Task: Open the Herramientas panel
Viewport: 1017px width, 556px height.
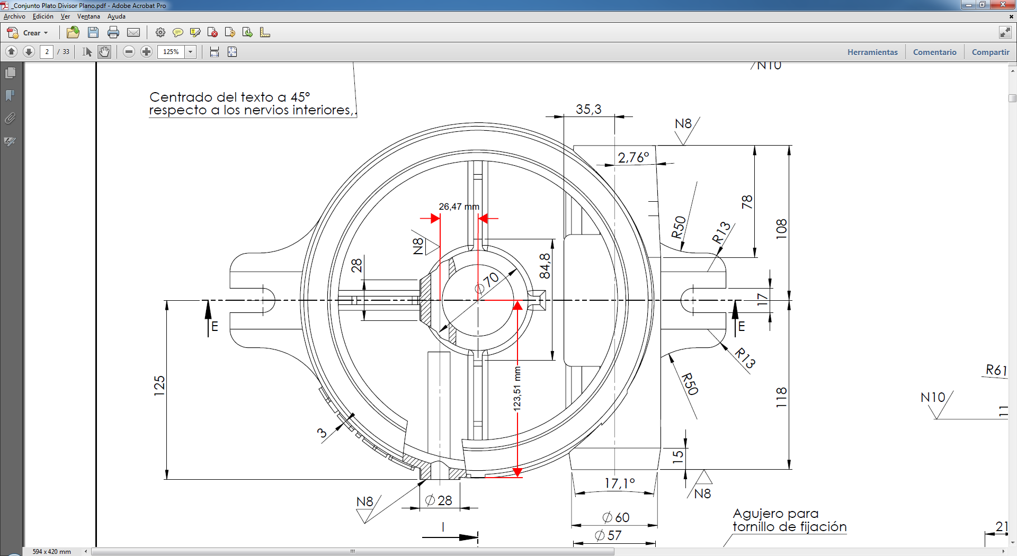Action: [872, 52]
